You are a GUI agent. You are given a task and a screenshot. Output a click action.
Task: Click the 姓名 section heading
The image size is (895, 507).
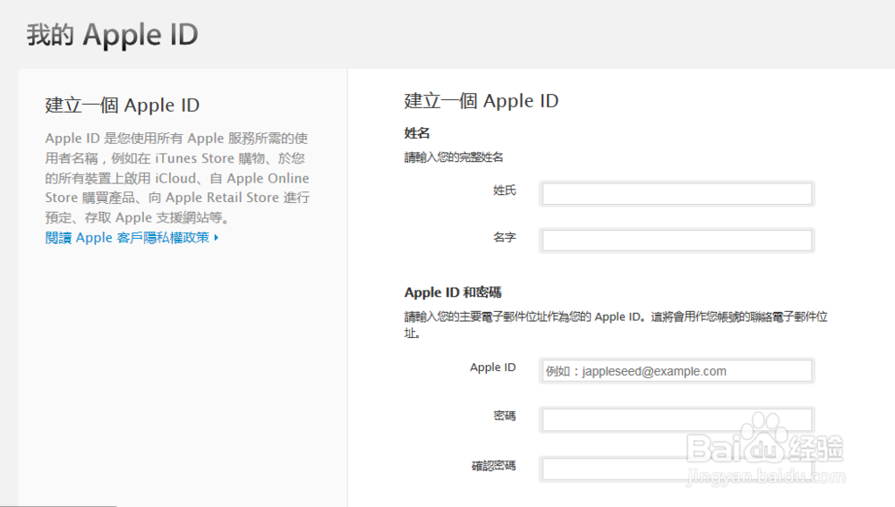417,133
